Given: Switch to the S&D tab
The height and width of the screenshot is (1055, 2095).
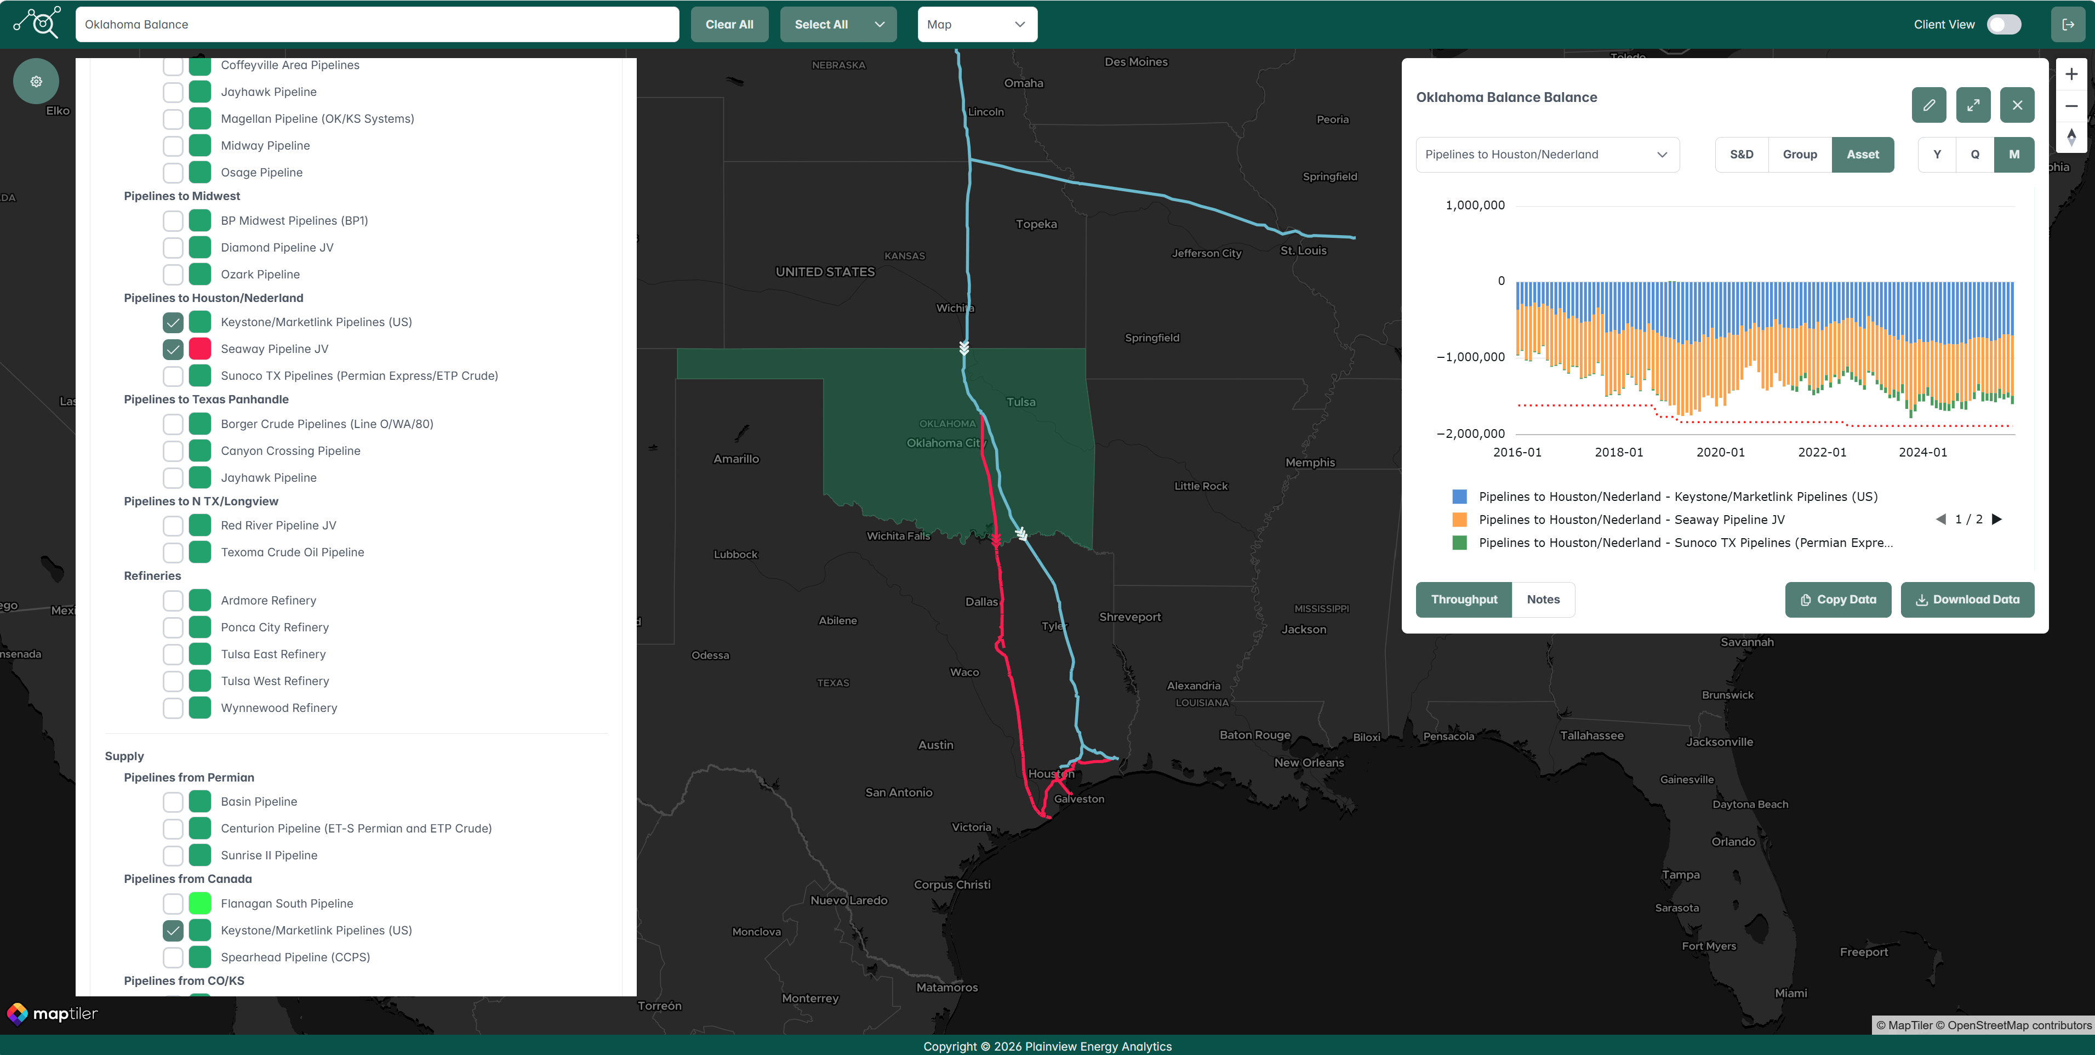Looking at the screenshot, I should tap(1741, 155).
